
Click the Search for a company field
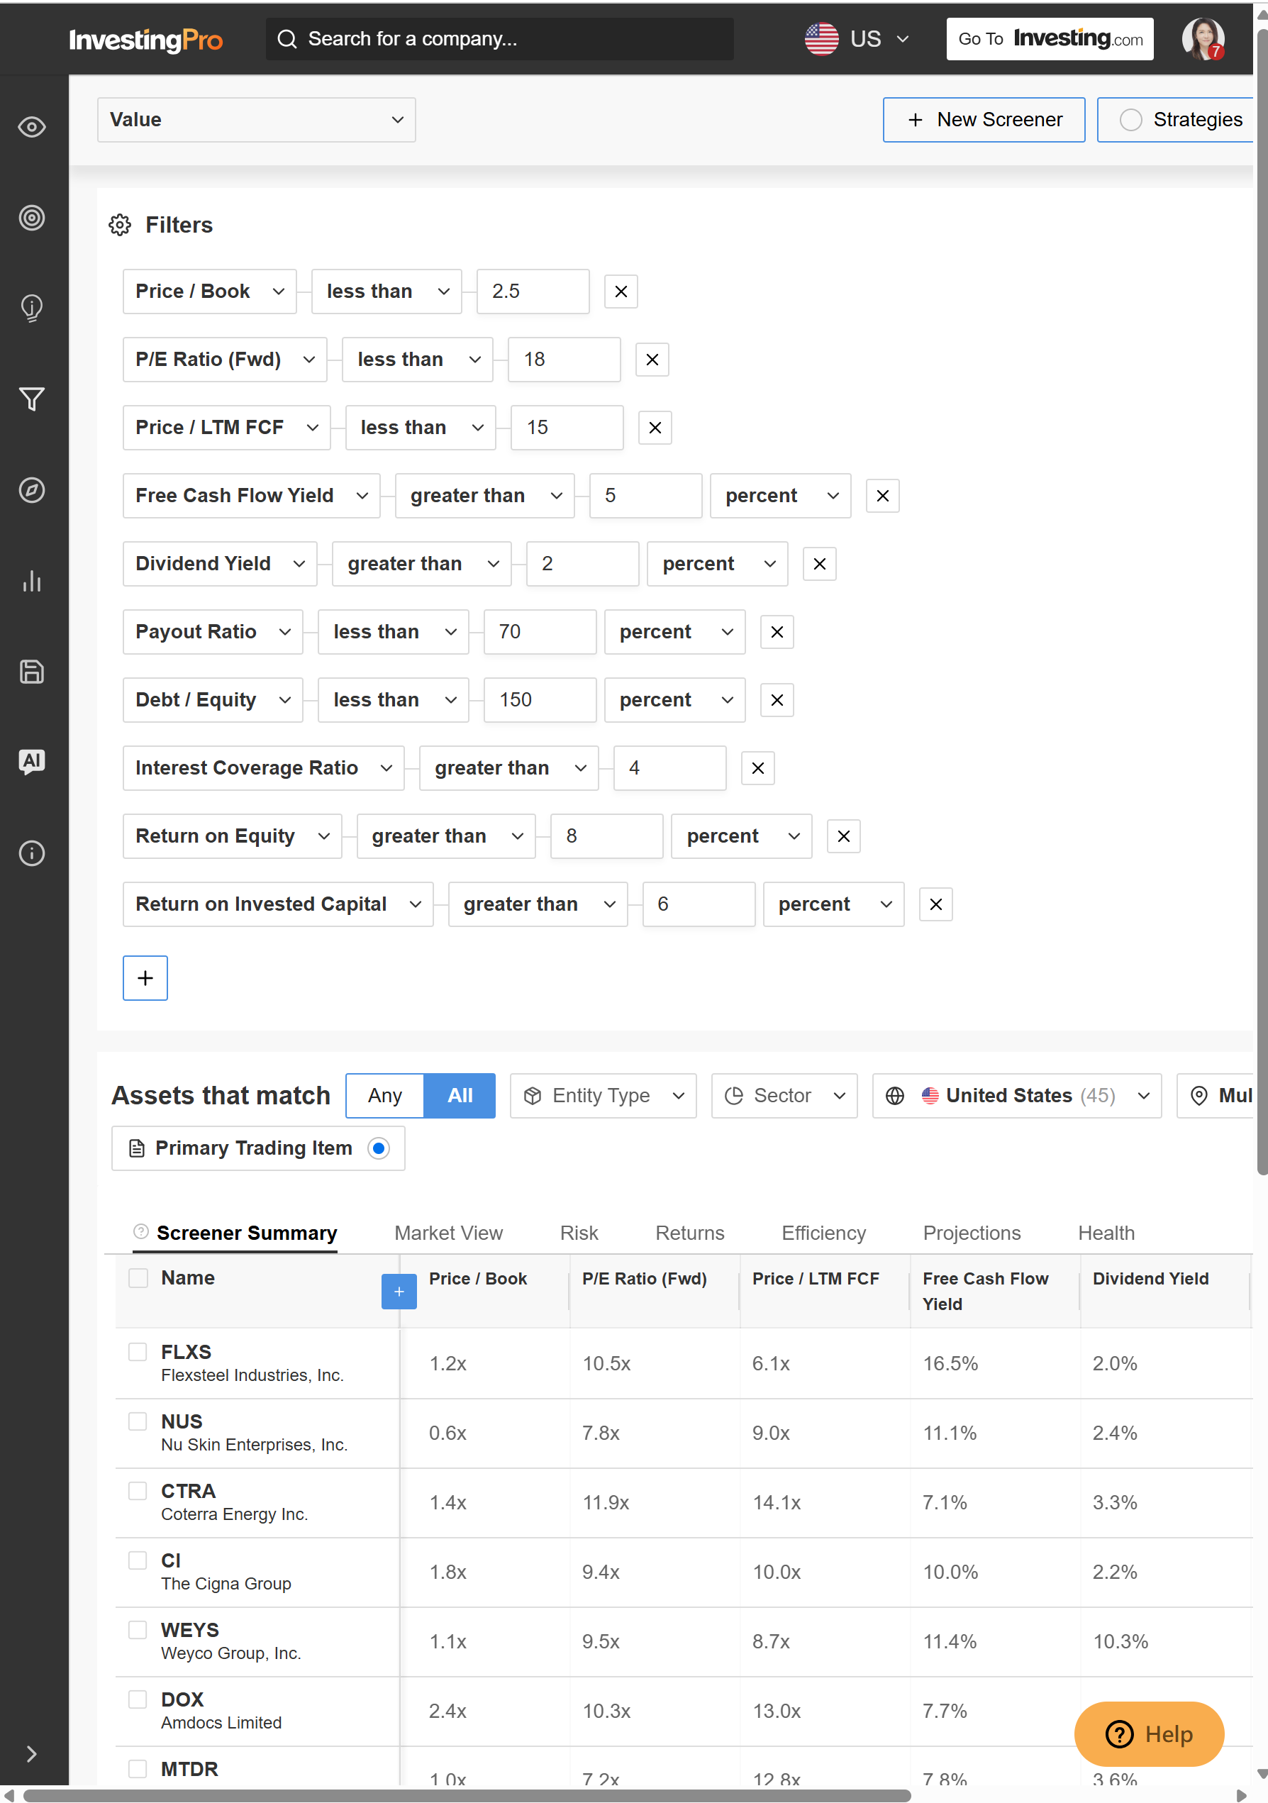pyautogui.click(x=500, y=39)
